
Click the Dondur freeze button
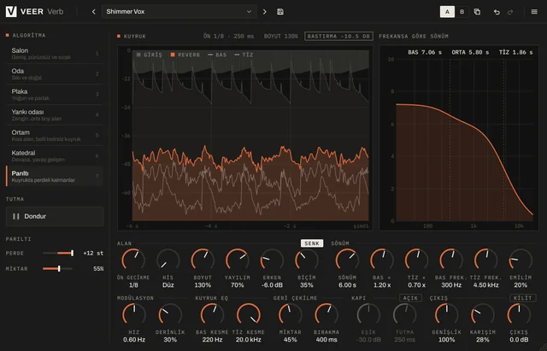pyautogui.click(x=55, y=216)
